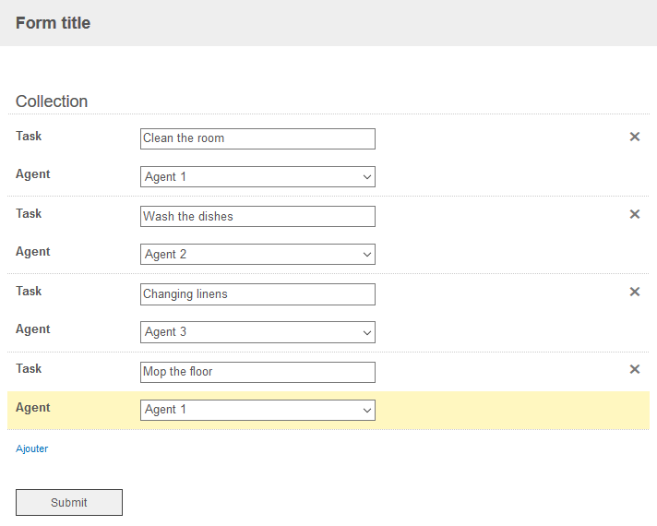Remove the 'Mop the floor' item
Image resolution: width=657 pixels, height=526 pixels.
coord(634,369)
